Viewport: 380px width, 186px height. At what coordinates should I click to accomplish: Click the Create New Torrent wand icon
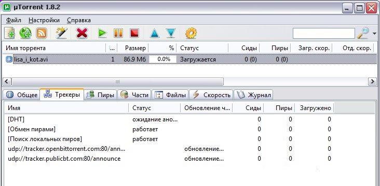[61, 33]
